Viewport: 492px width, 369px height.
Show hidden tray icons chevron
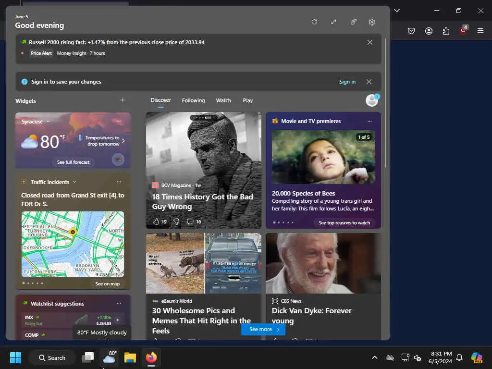375,357
